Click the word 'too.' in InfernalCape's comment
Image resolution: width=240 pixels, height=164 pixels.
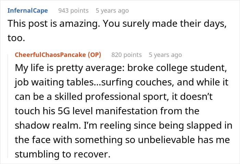[16, 38]
